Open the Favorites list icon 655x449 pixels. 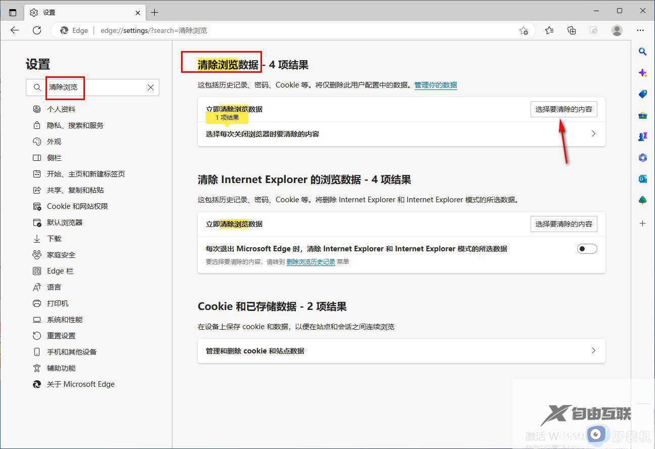coord(549,30)
